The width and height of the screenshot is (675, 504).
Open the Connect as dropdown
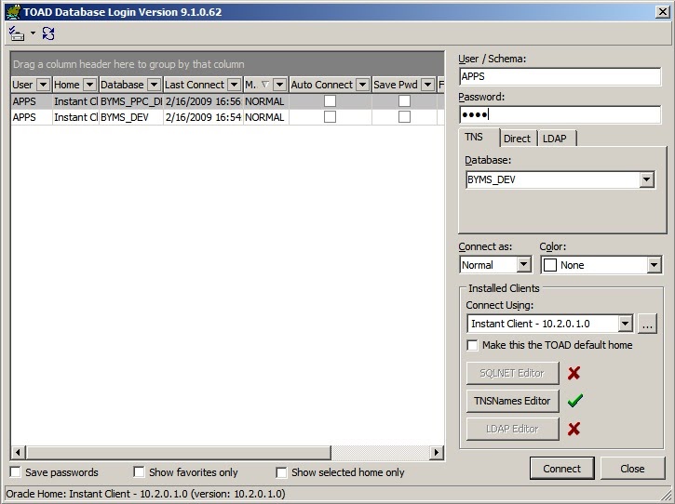pos(523,264)
